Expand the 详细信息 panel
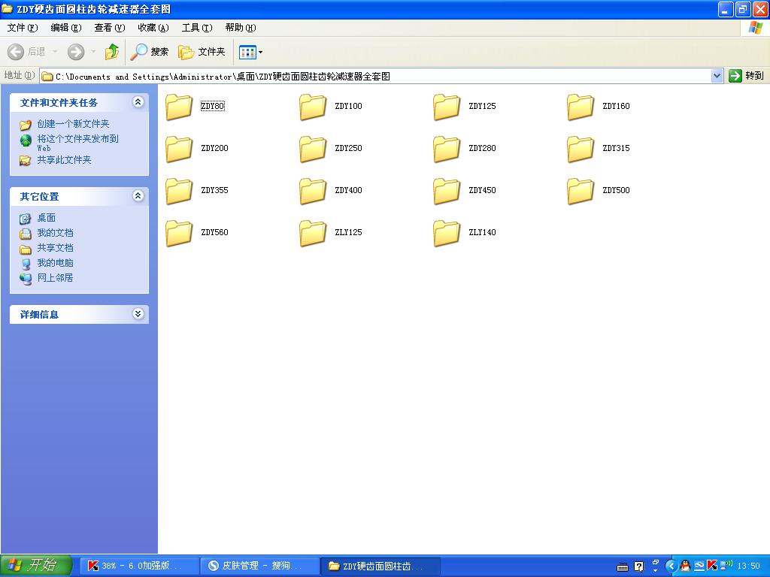The height and width of the screenshot is (577, 770). click(138, 314)
